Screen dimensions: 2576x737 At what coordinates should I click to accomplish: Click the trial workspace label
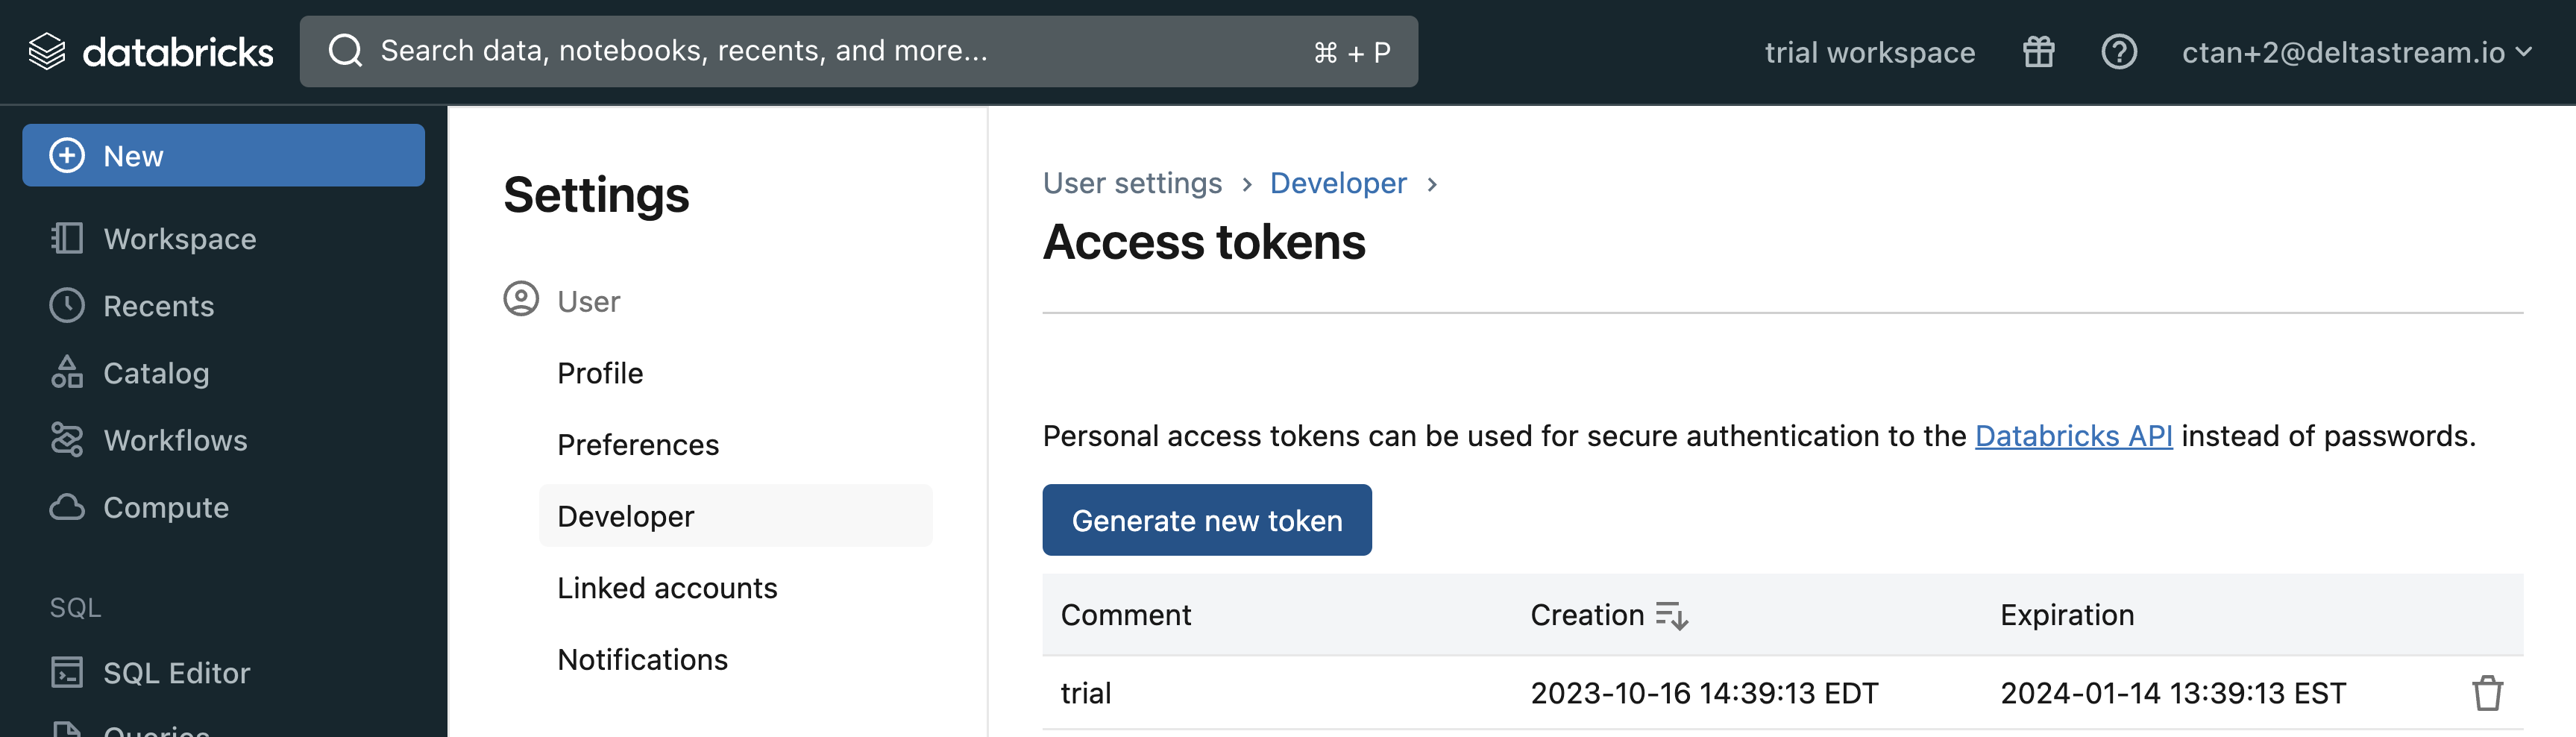click(x=1869, y=52)
